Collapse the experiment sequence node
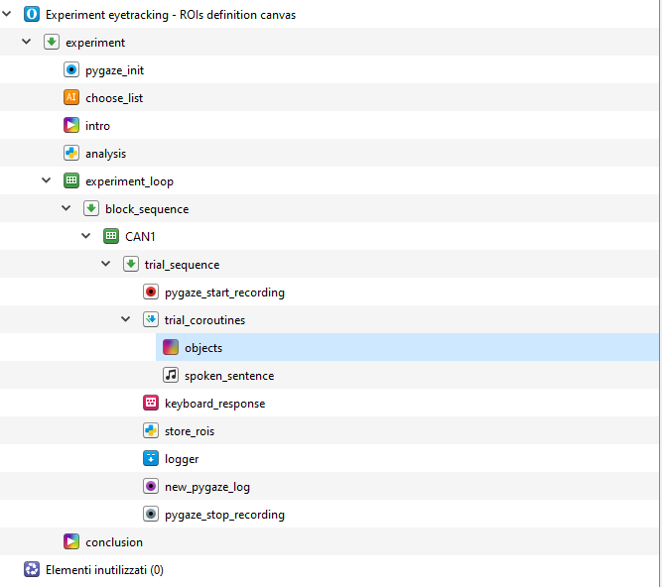662x587 pixels. 27,43
